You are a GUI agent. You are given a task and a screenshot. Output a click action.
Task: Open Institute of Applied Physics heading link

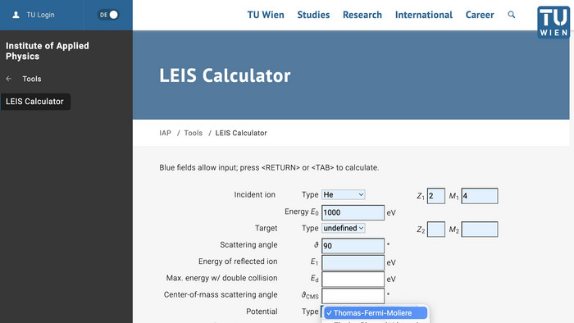(48, 51)
